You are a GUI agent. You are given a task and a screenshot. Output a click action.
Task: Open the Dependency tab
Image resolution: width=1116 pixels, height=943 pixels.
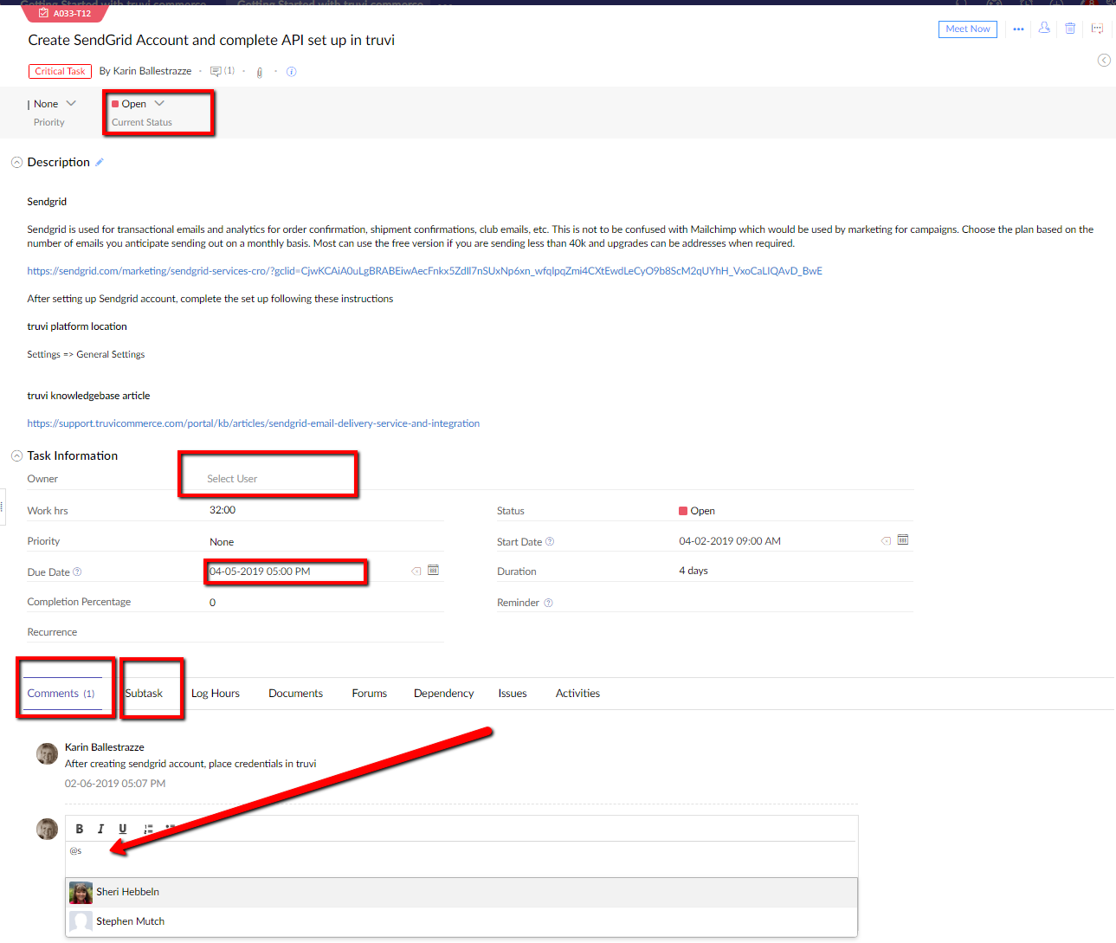[444, 694]
